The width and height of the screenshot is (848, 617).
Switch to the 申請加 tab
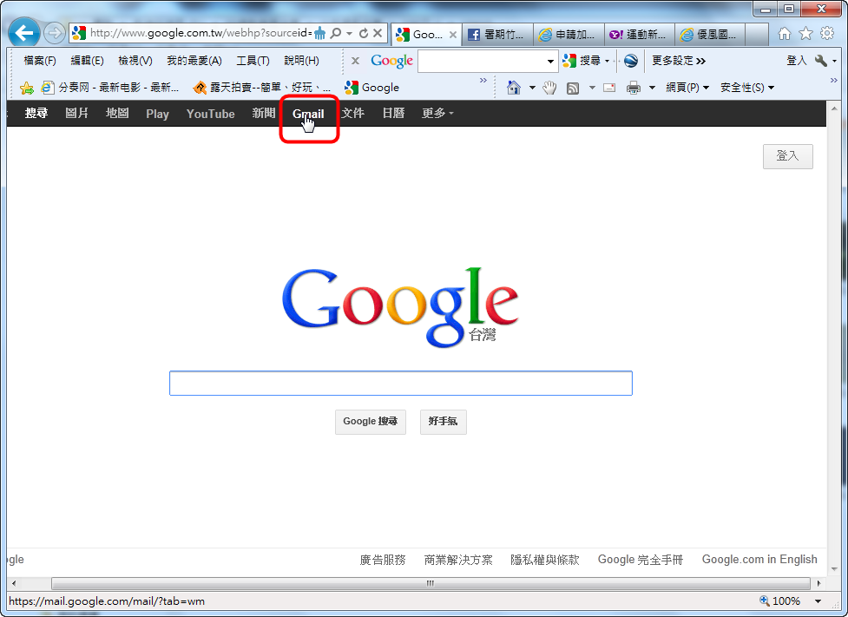coord(569,35)
